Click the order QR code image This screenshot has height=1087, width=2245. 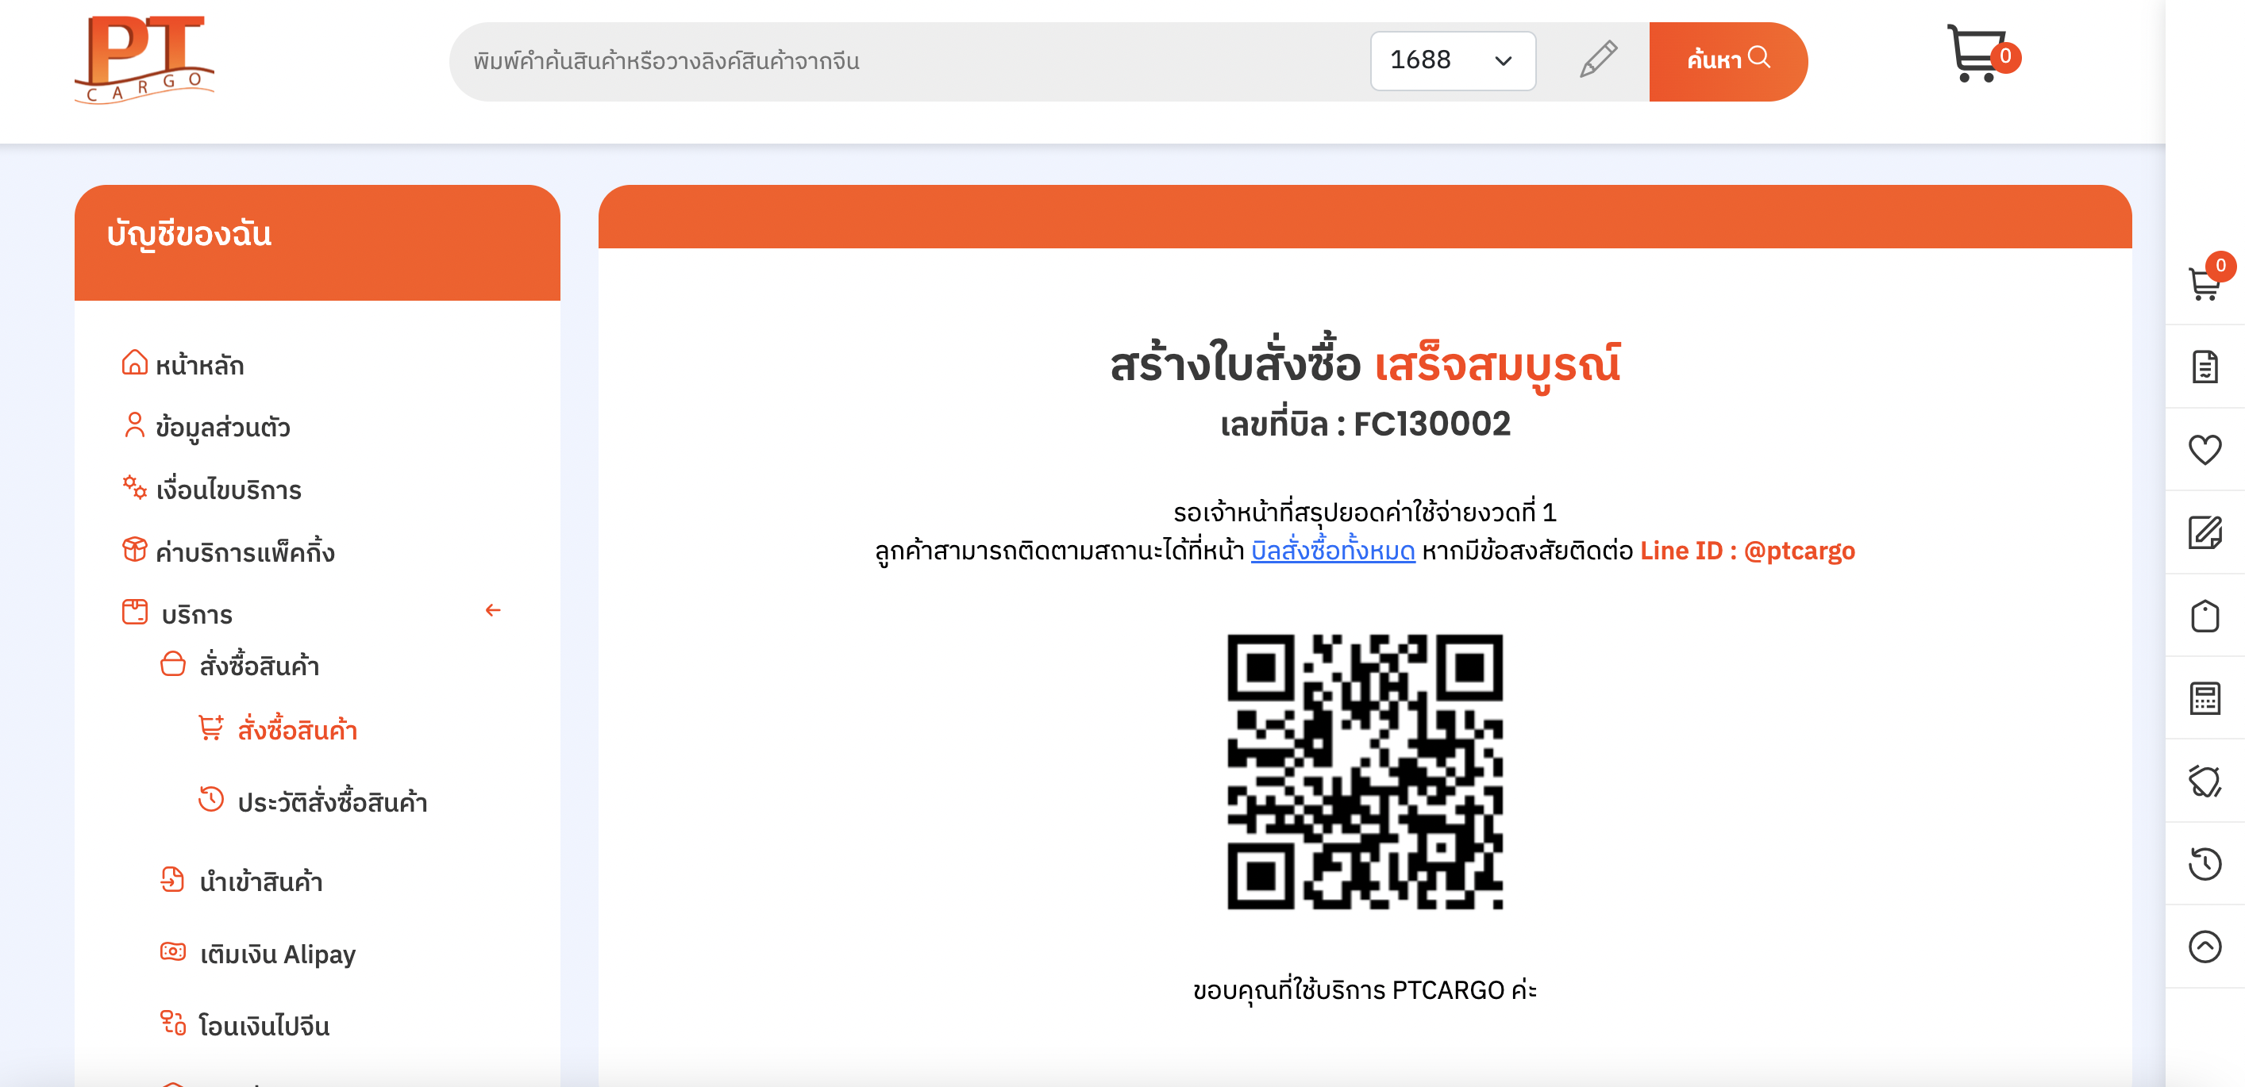(x=1365, y=772)
